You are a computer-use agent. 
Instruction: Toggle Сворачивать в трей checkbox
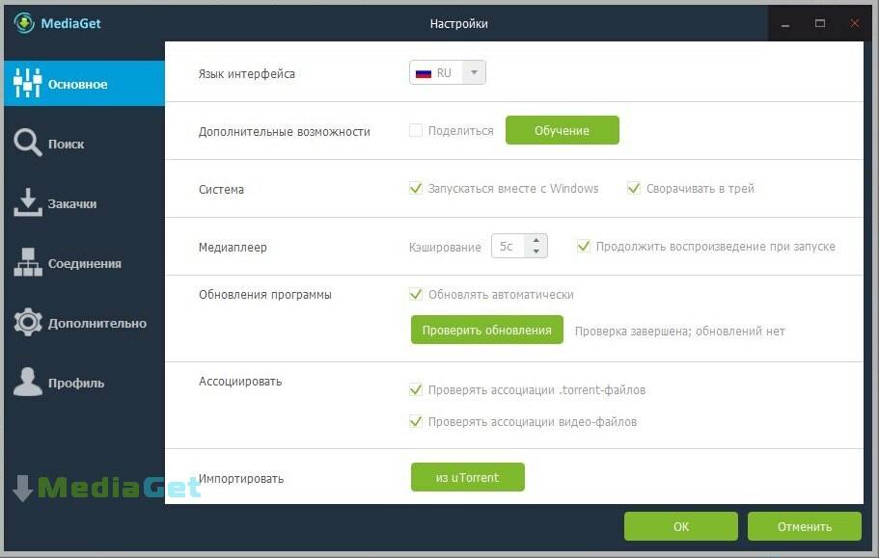634,189
